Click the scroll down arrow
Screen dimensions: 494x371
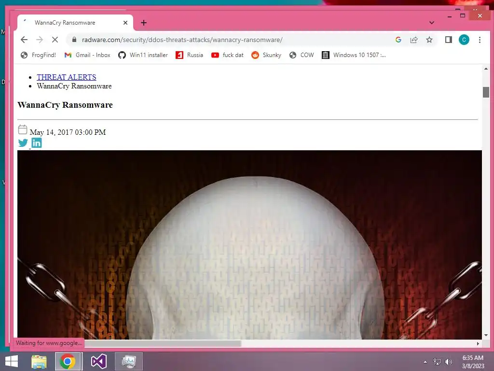coord(486,335)
